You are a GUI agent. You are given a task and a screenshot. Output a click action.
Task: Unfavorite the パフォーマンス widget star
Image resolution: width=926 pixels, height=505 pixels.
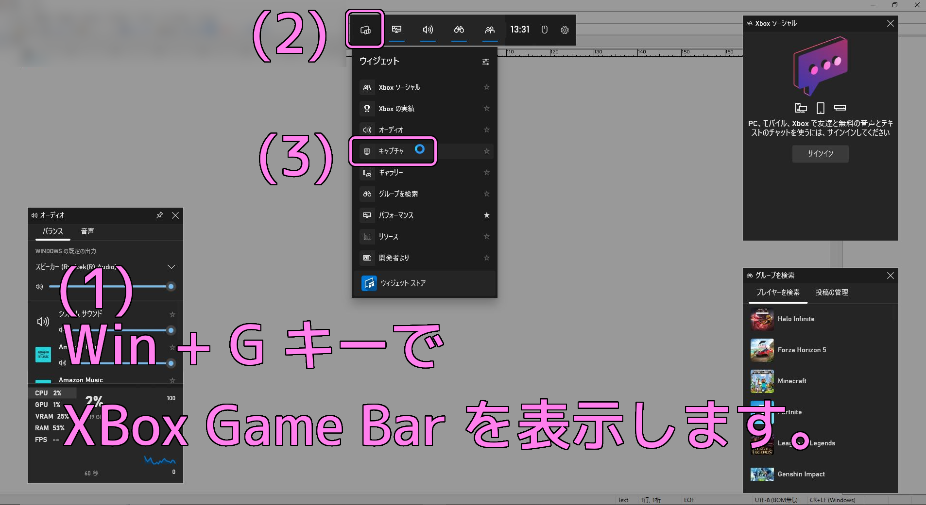click(486, 215)
